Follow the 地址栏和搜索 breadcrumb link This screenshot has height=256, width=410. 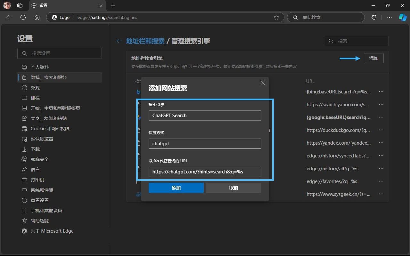145,41
